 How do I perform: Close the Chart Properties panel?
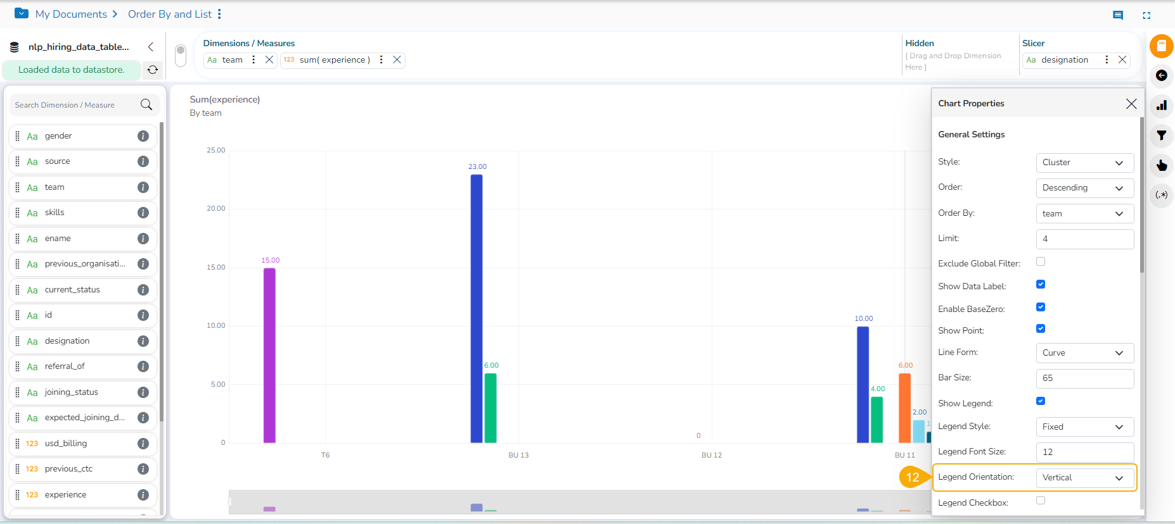[1131, 104]
